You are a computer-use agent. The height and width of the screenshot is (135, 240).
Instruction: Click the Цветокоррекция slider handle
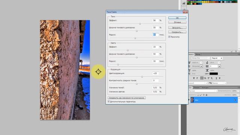coord(142,76)
